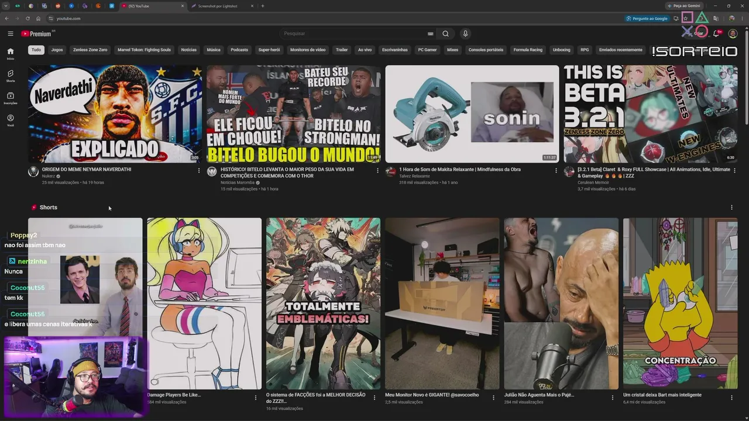Select the Ao vivo chip
This screenshot has height=421, width=749.
tap(365, 50)
